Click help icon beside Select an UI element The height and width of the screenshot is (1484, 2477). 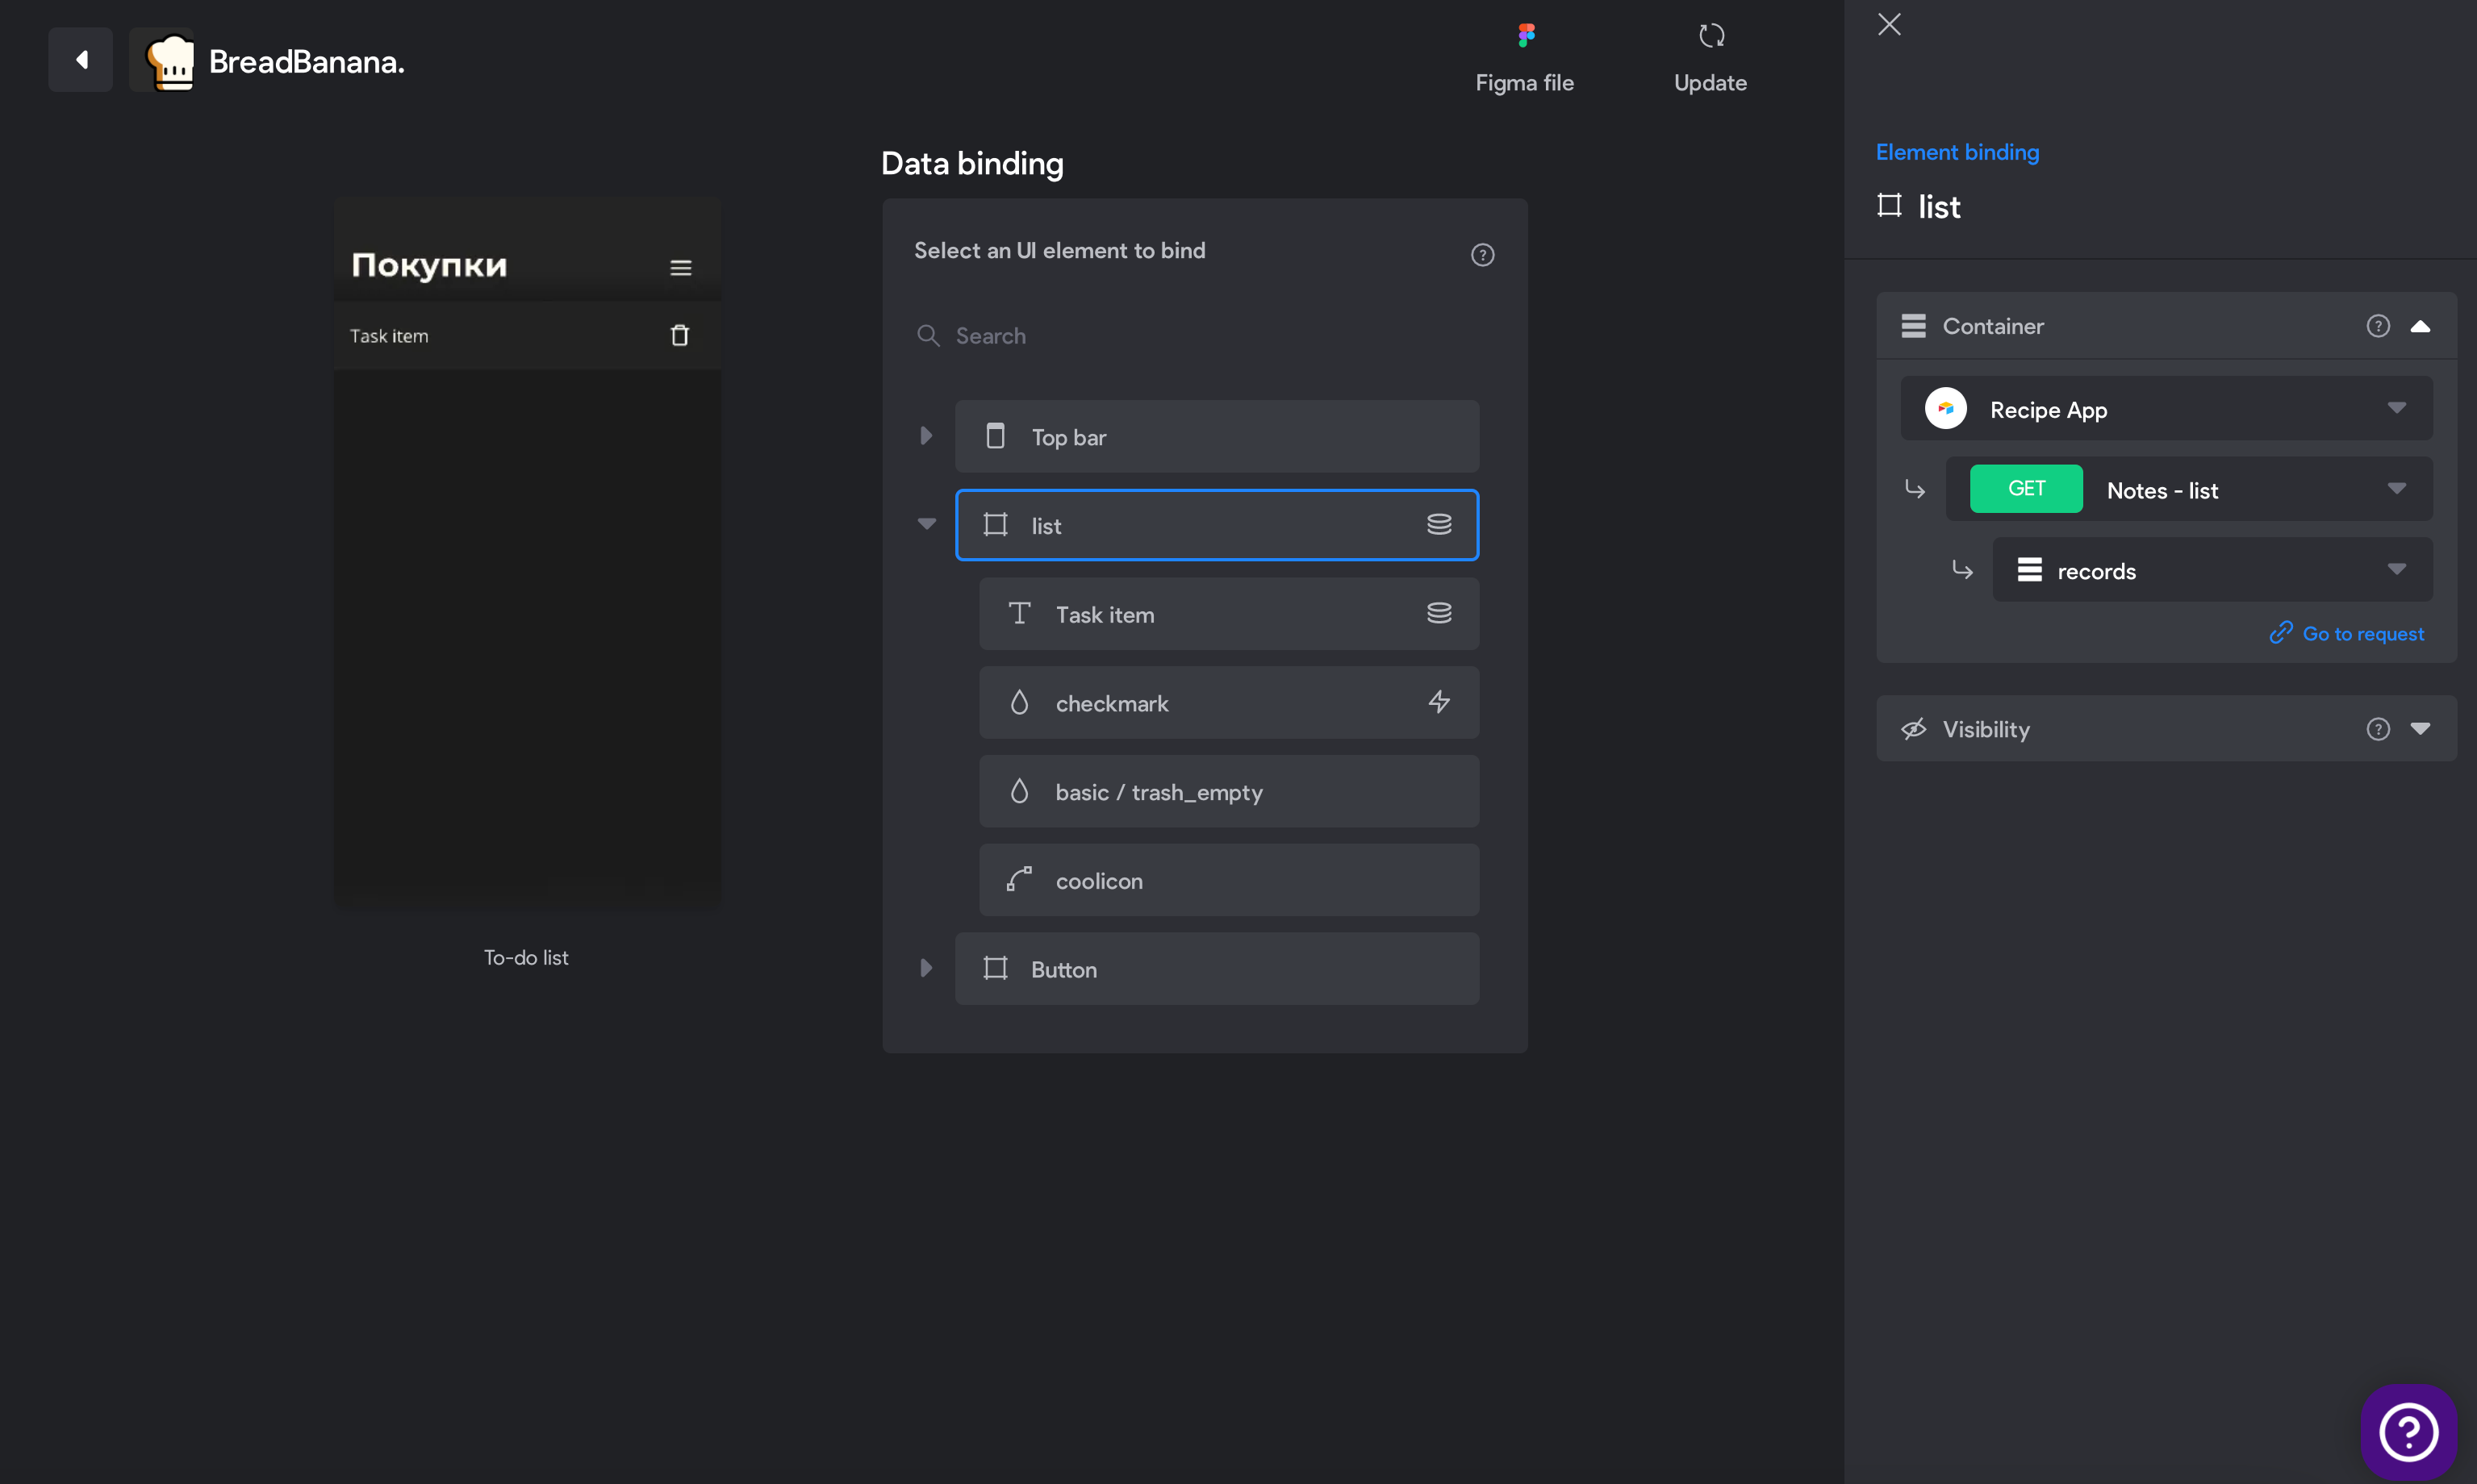(x=1481, y=255)
